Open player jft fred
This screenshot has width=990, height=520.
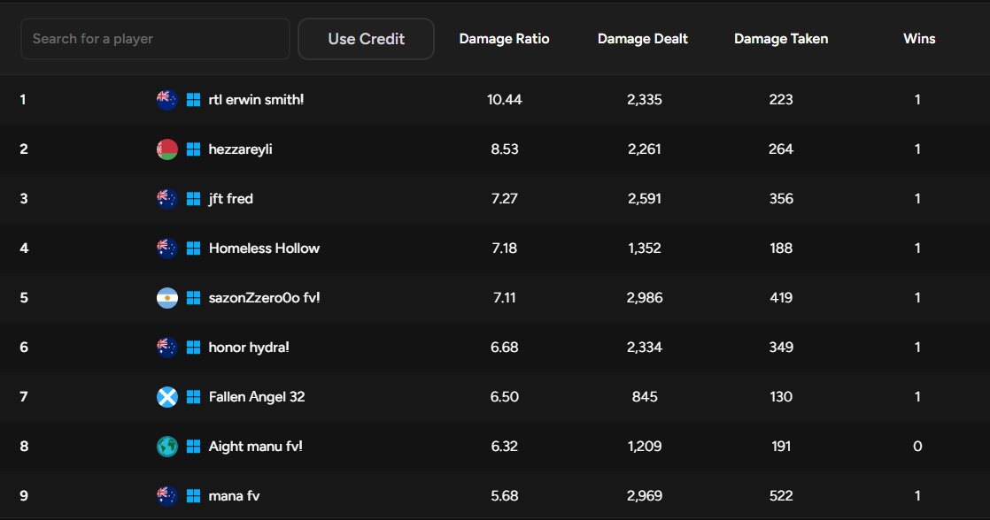pos(230,199)
